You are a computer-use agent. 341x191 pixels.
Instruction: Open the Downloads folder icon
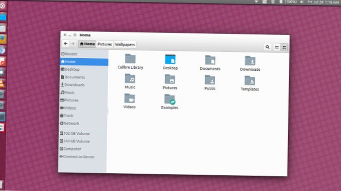coord(250,61)
